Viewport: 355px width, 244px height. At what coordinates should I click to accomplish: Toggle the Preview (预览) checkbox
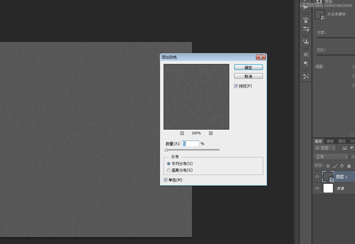tap(236, 86)
